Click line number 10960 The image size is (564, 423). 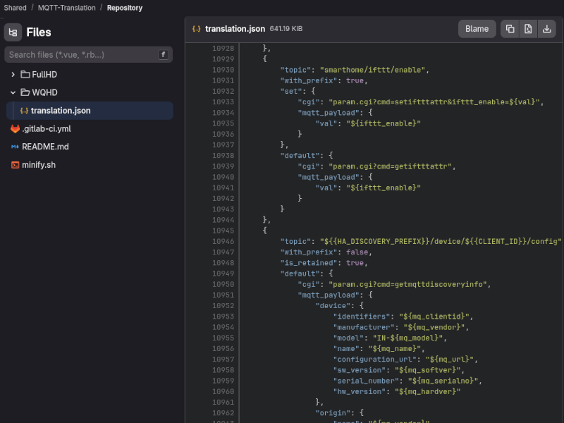click(x=223, y=392)
